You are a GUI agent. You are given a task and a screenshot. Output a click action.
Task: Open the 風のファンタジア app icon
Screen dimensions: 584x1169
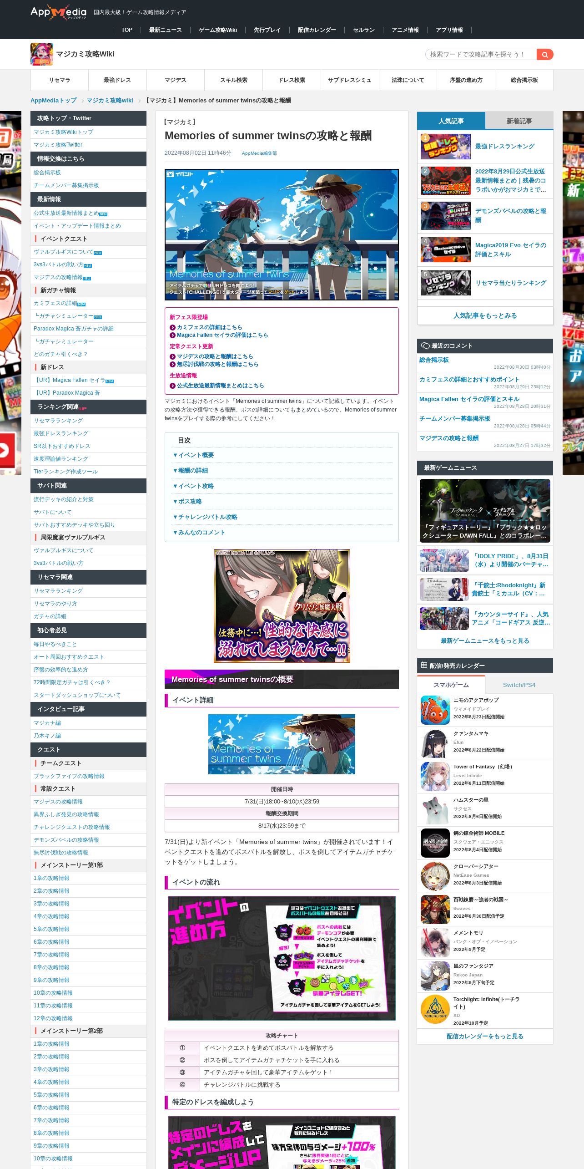[435, 976]
